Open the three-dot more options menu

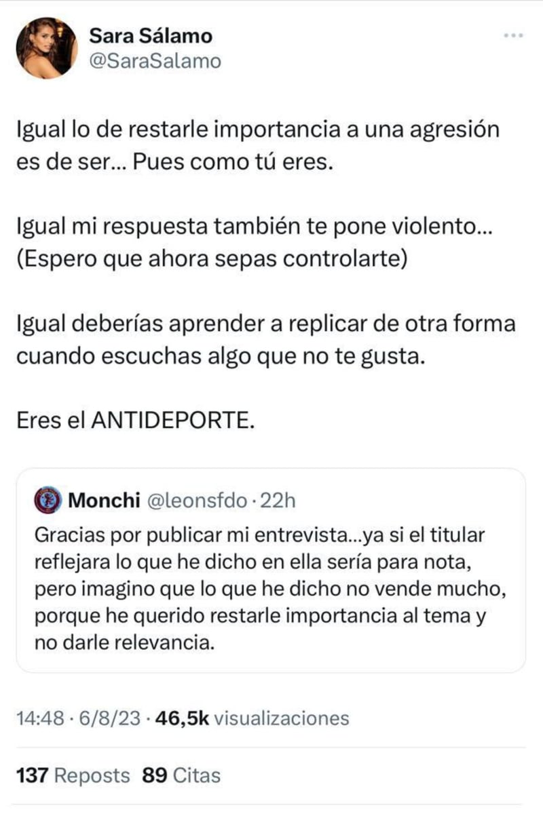click(513, 36)
